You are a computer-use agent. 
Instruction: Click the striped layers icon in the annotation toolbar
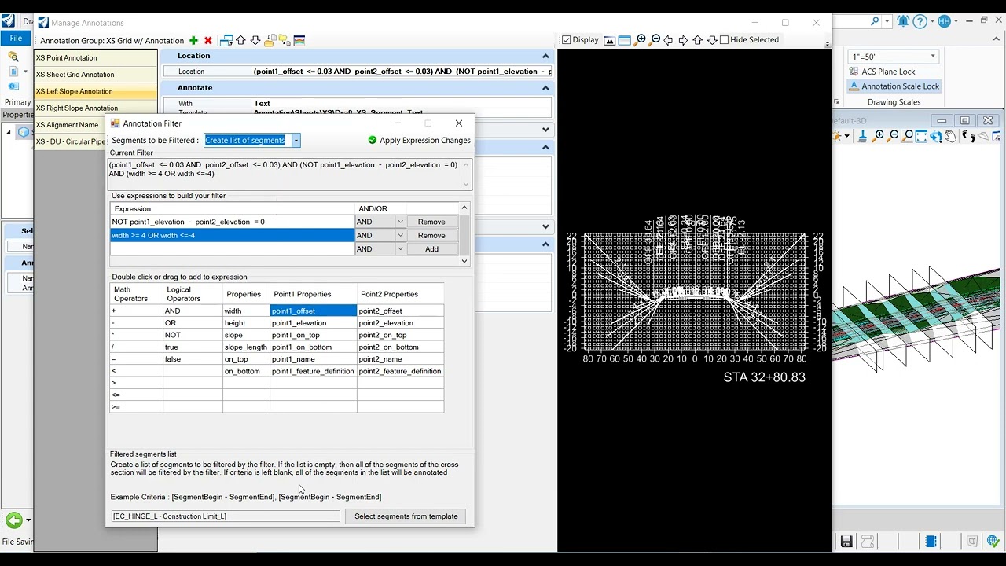[x=299, y=40]
